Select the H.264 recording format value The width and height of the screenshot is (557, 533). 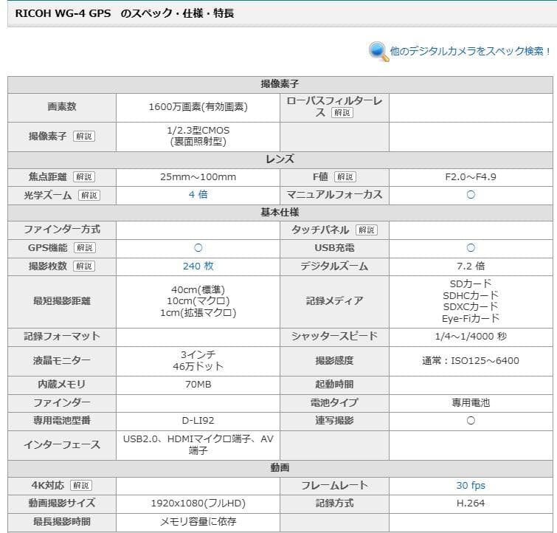pos(471,503)
